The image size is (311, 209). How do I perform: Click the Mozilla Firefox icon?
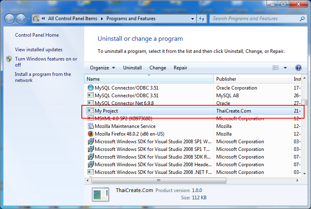pyautogui.click(x=91, y=134)
